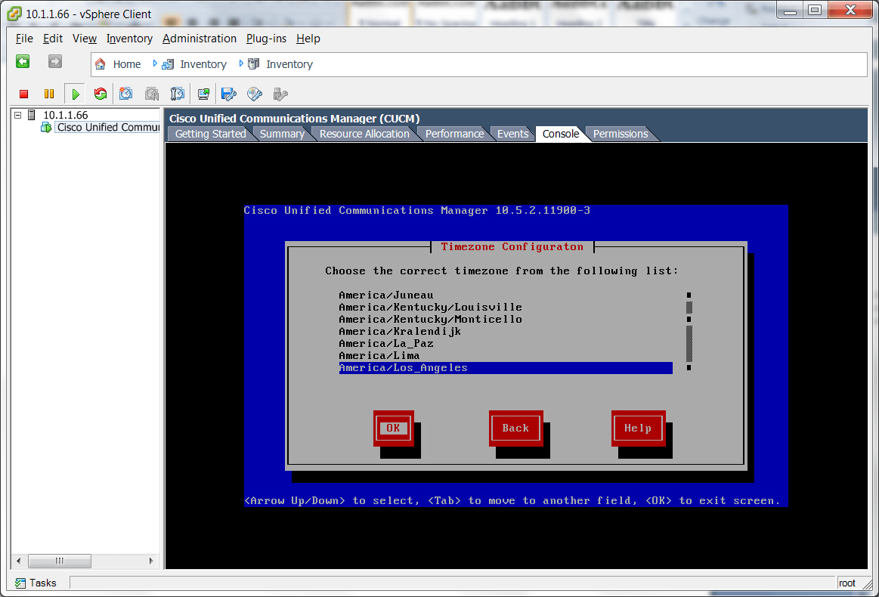Open the Resource Allocation tab
879x597 pixels.
click(364, 134)
